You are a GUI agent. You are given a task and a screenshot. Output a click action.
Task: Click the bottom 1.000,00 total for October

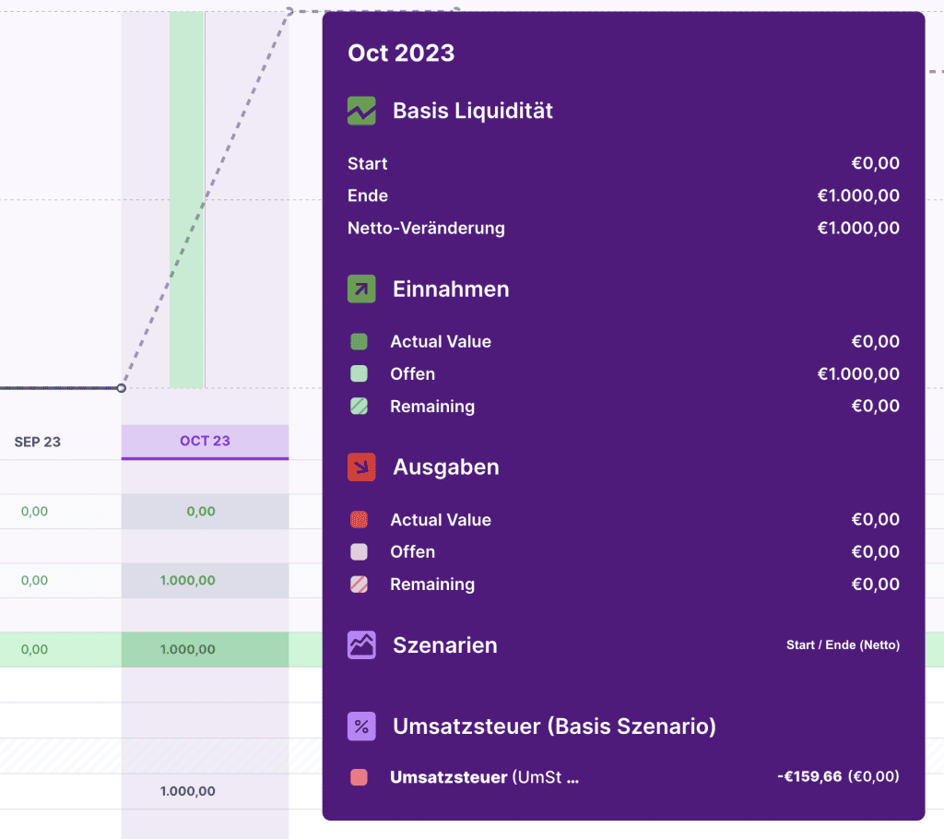coord(188,791)
